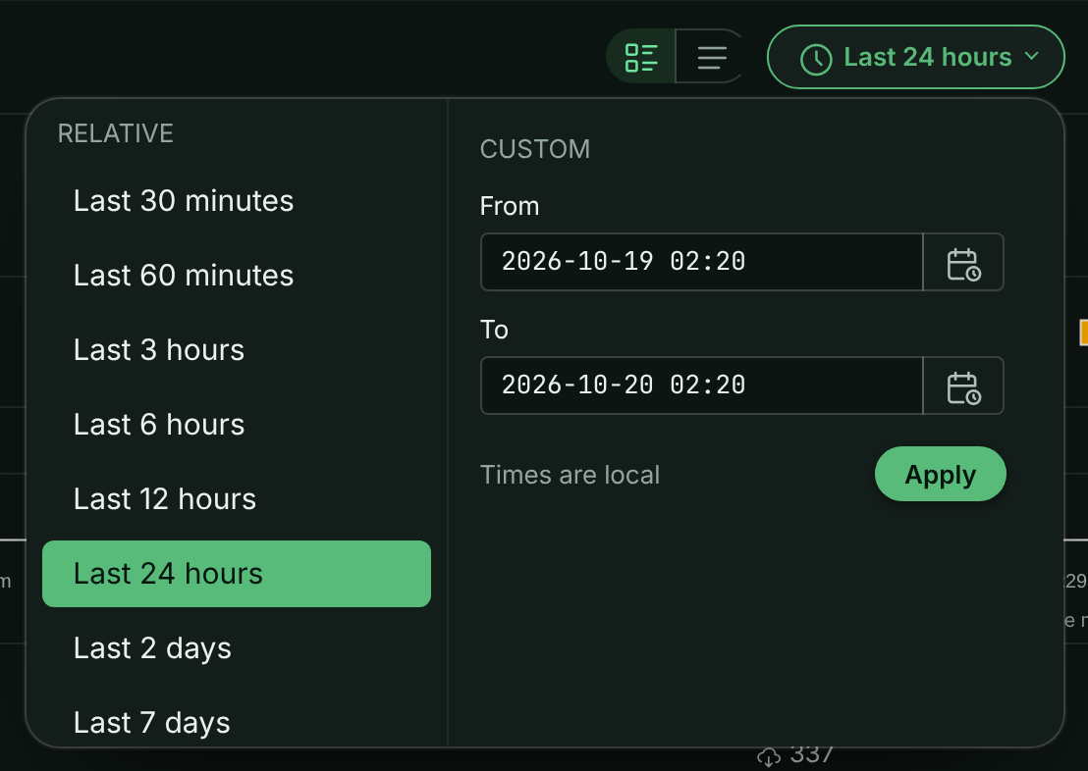Pick Last 2 days option
The width and height of the screenshot is (1088, 771).
[237, 648]
